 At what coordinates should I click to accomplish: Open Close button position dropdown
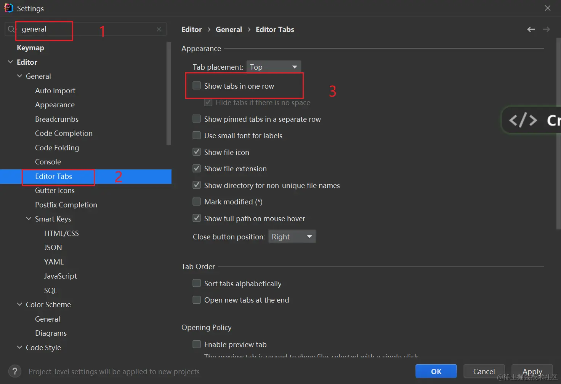(292, 237)
